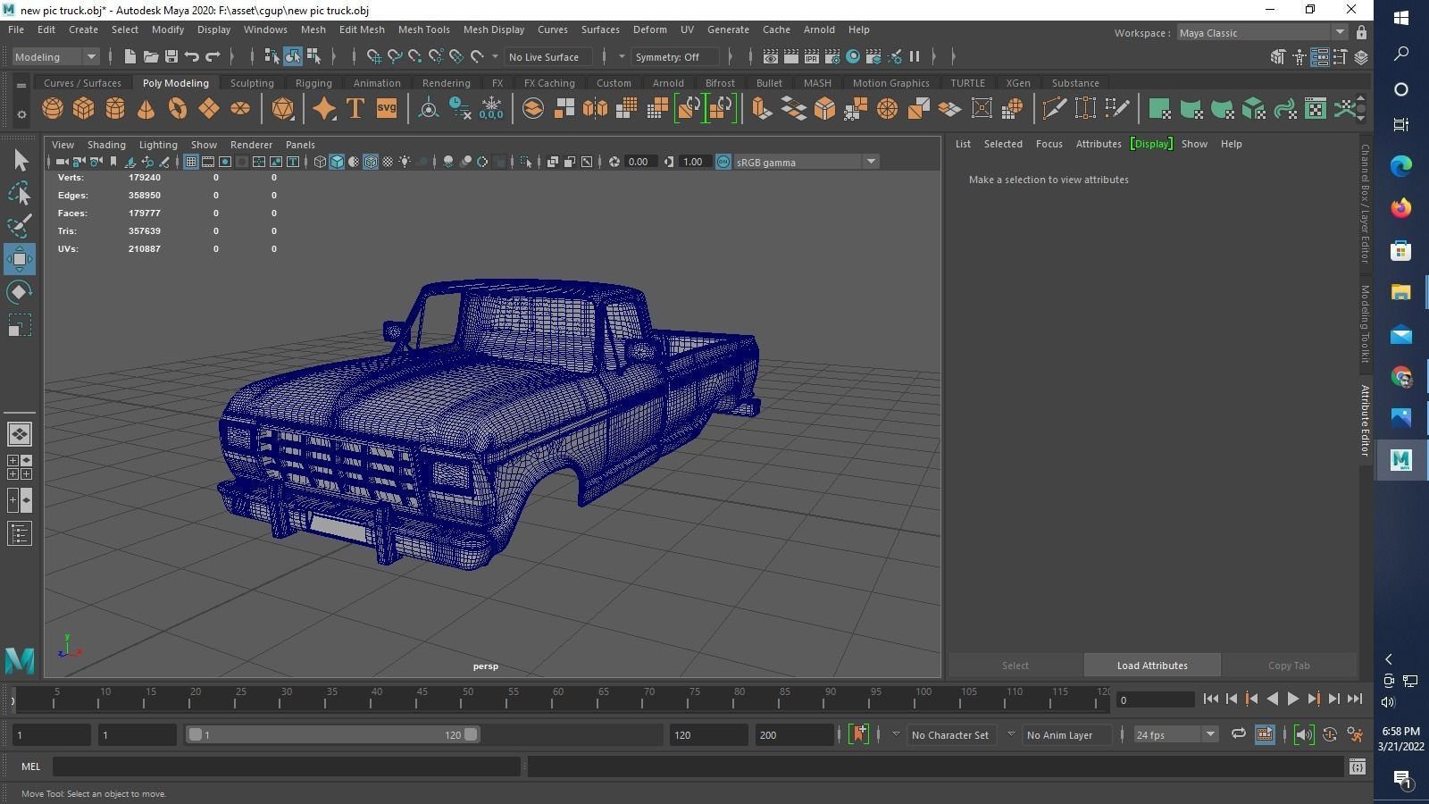Select the Scale tool
Screen dimensions: 1429x804
pyautogui.click(x=19, y=325)
